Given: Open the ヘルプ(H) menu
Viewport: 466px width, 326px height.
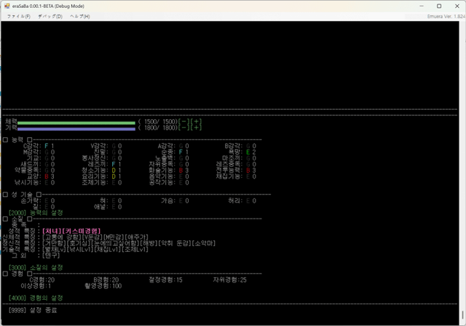Looking at the screenshot, I should [80, 16].
